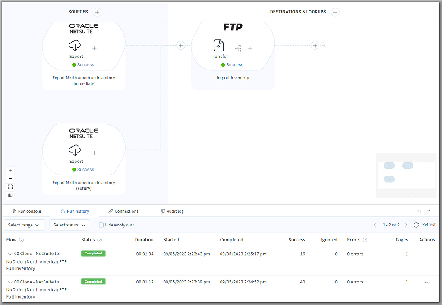This screenshot has width=442, height=305.
Task: Collapse the Run history panel with down chevron
Action: coord(429,211)
